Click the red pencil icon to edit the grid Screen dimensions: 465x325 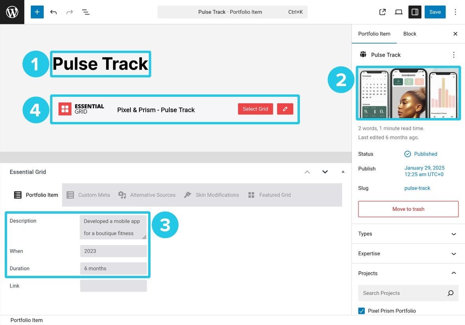(285, 109)
